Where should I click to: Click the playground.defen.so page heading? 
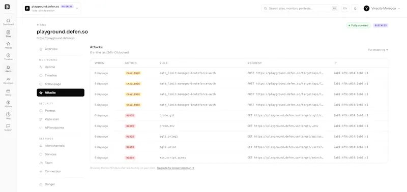[62, 32]
